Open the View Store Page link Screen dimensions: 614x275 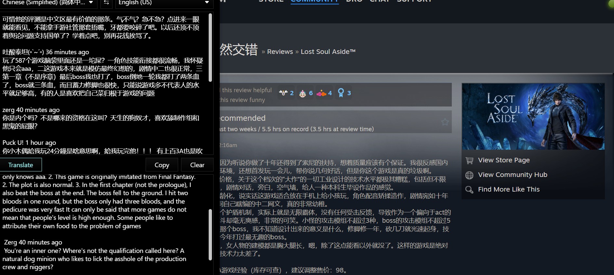[x=504, y=160]
